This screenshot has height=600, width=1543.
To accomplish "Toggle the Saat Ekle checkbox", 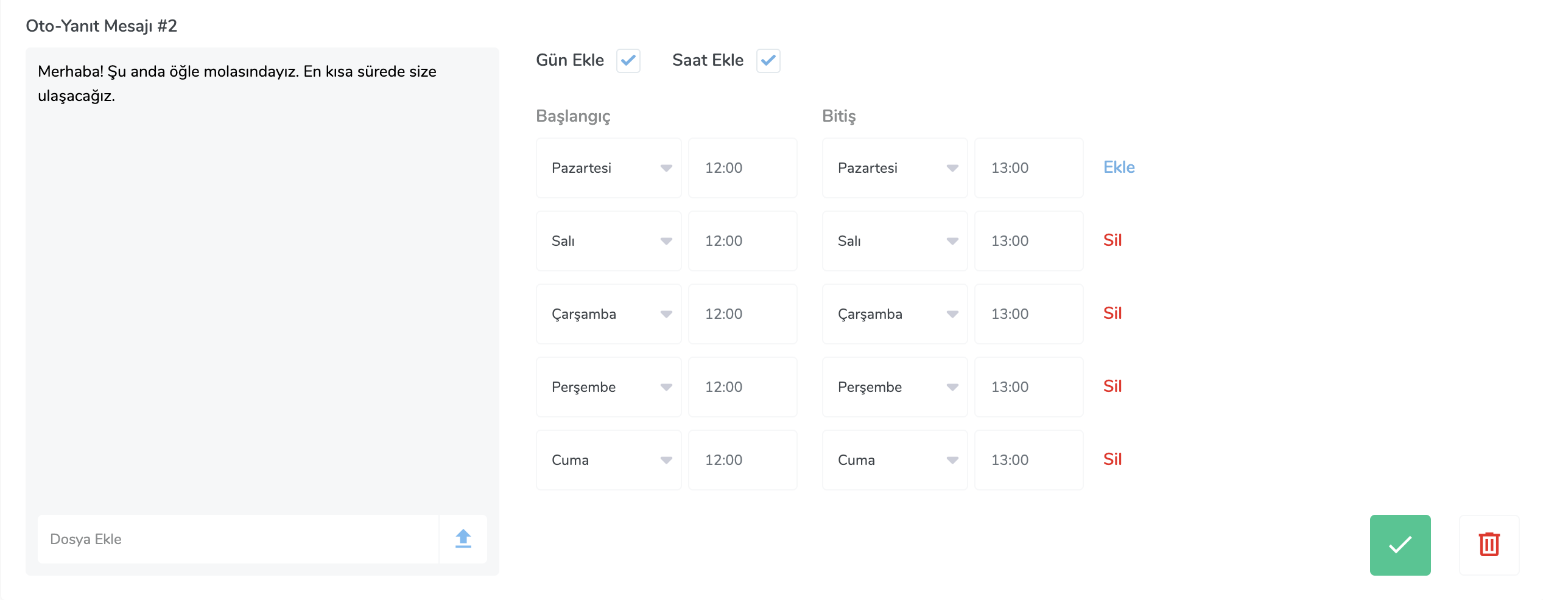I will (768, 60).
